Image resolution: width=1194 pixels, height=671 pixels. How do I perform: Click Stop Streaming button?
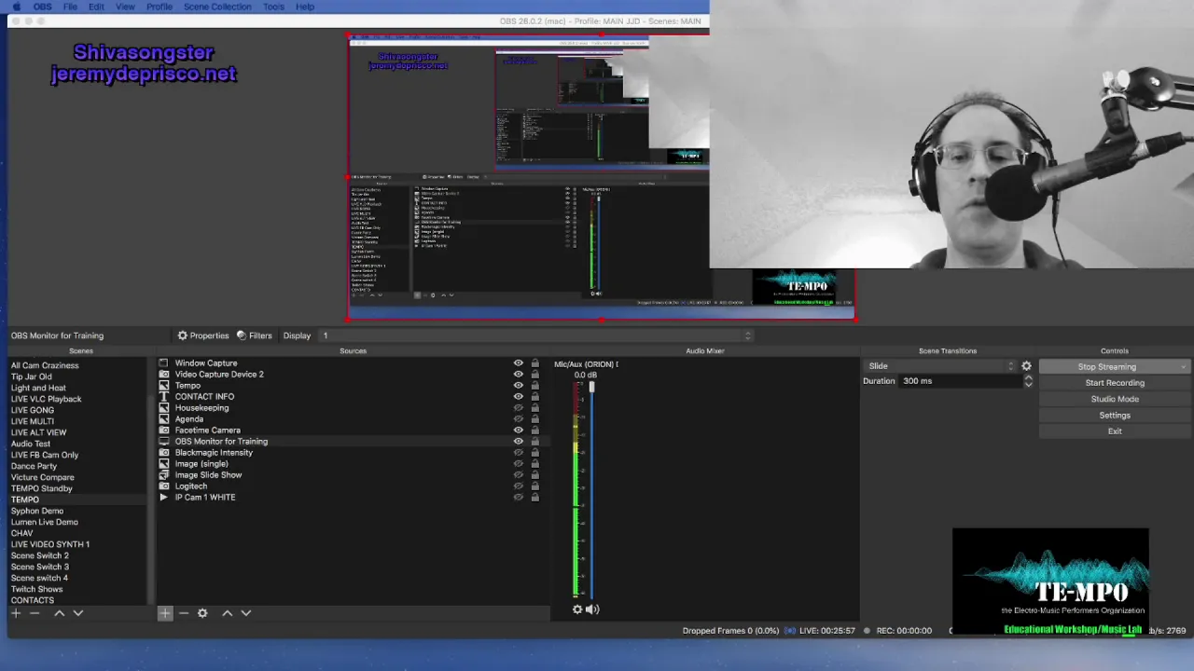click(x=1114, y=367)
